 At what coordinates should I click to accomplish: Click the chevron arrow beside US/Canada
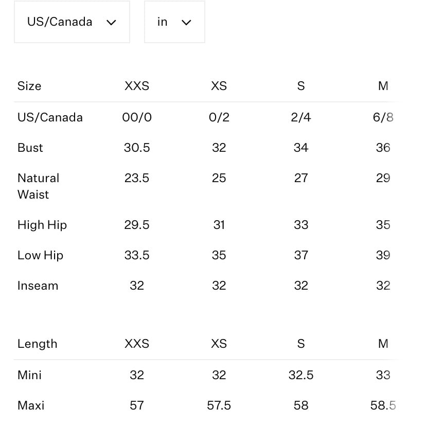click(x=111, y=22)
